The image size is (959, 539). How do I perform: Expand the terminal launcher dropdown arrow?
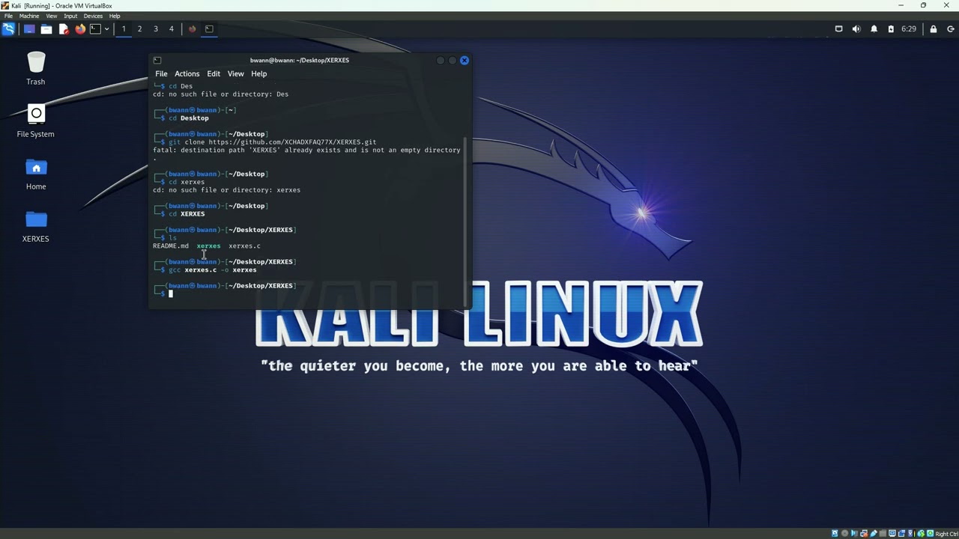106,29
